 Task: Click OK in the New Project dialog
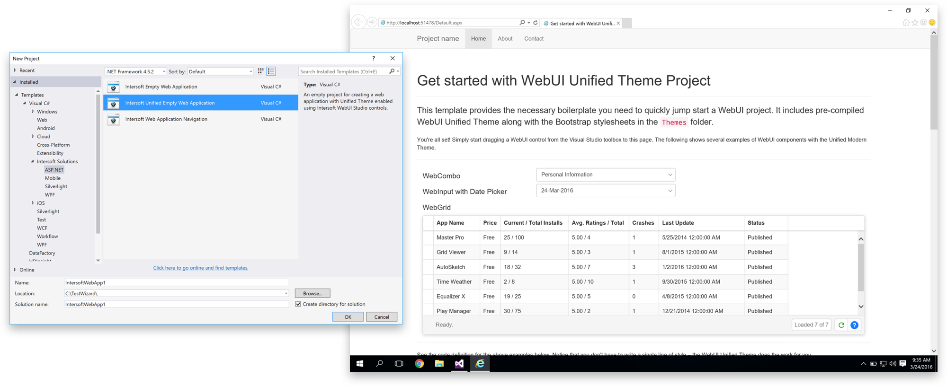tap(348, 317)
